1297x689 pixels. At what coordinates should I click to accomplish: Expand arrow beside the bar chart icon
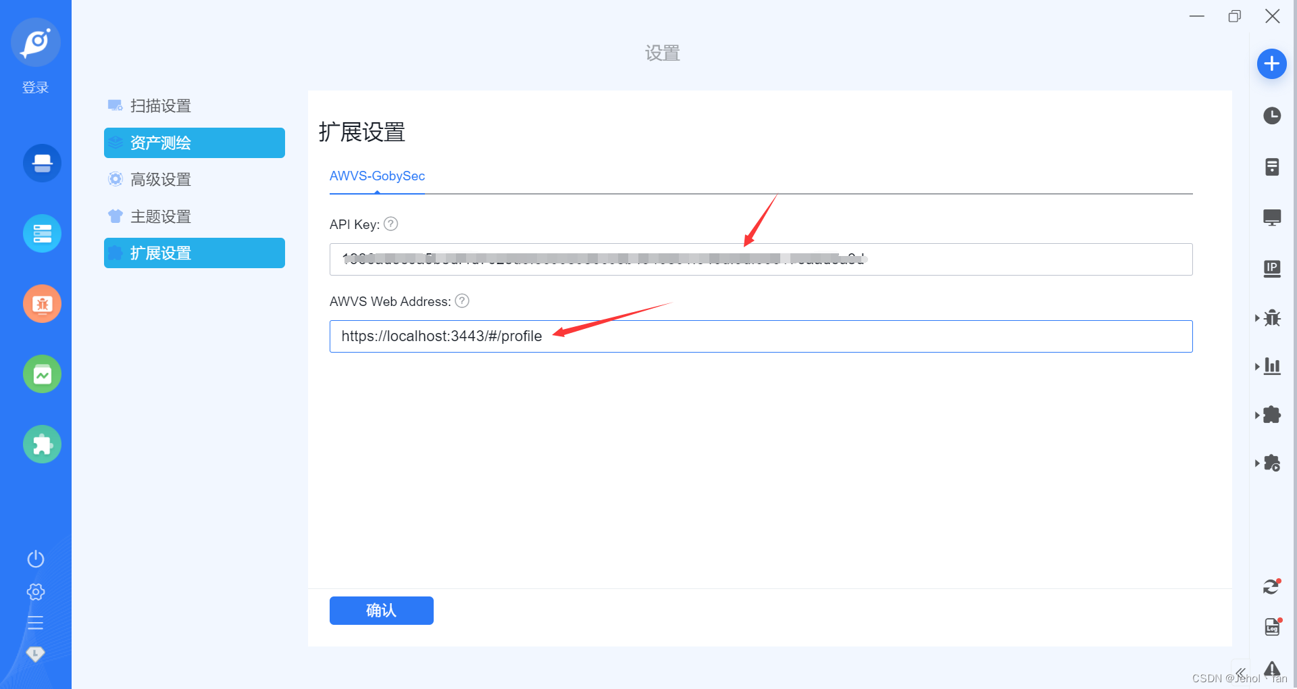[1257, 366]
